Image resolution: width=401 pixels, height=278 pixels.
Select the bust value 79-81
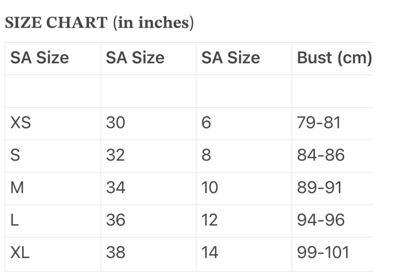point(319,123)
